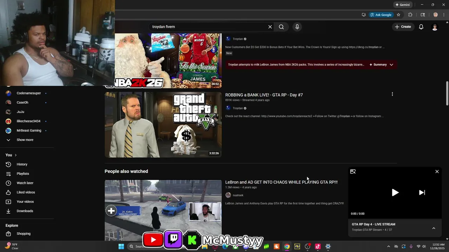Expand the Summary of the LeBron video
The height and width of the screenshot is (252, 449).
(x=381, y=65)
